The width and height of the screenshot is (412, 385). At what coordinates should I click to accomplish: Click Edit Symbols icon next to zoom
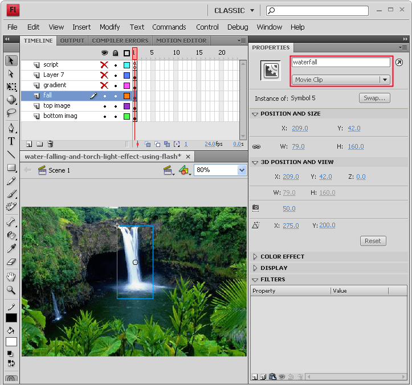pos(185,170)
